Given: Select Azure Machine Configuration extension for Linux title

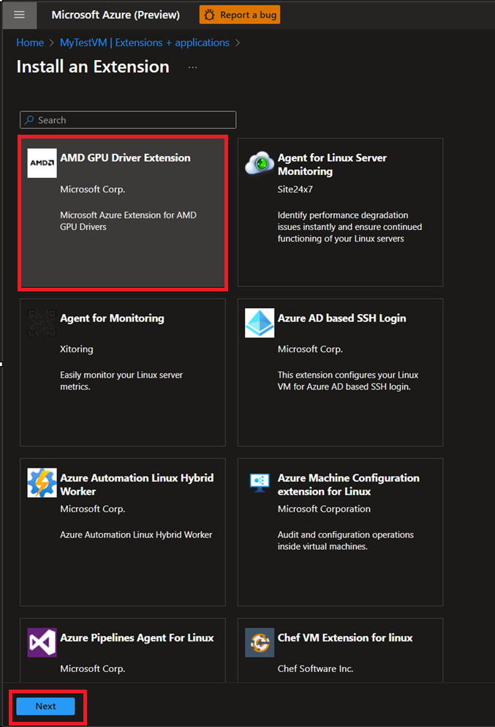Looking at the screenshot, I should [x=349, y=485].
